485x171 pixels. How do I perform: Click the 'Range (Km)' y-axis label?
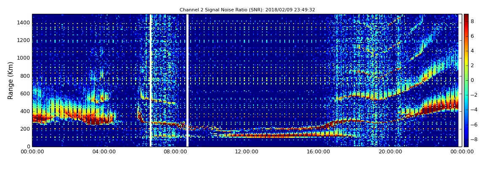pyautogui.click(x=11, y=80)
